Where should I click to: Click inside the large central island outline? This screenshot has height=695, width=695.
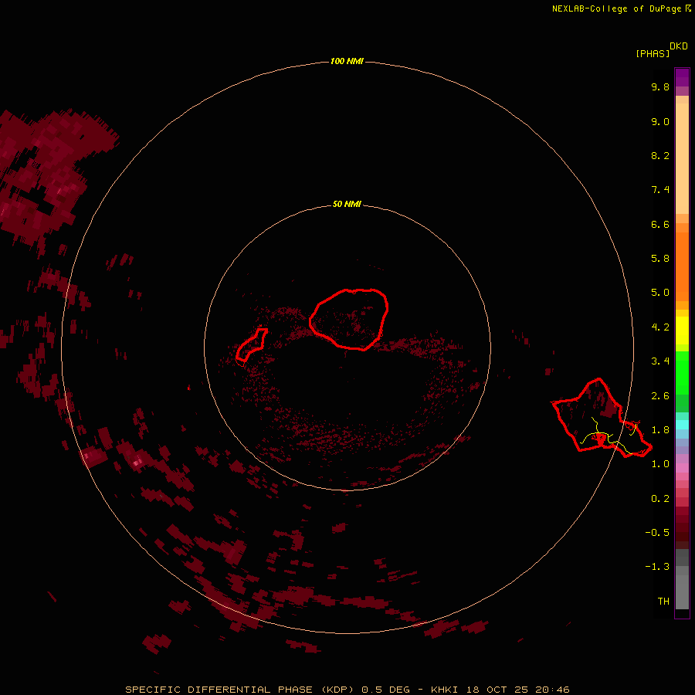349,319
